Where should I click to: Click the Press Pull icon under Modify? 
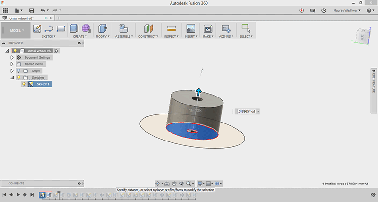(102, 29)
